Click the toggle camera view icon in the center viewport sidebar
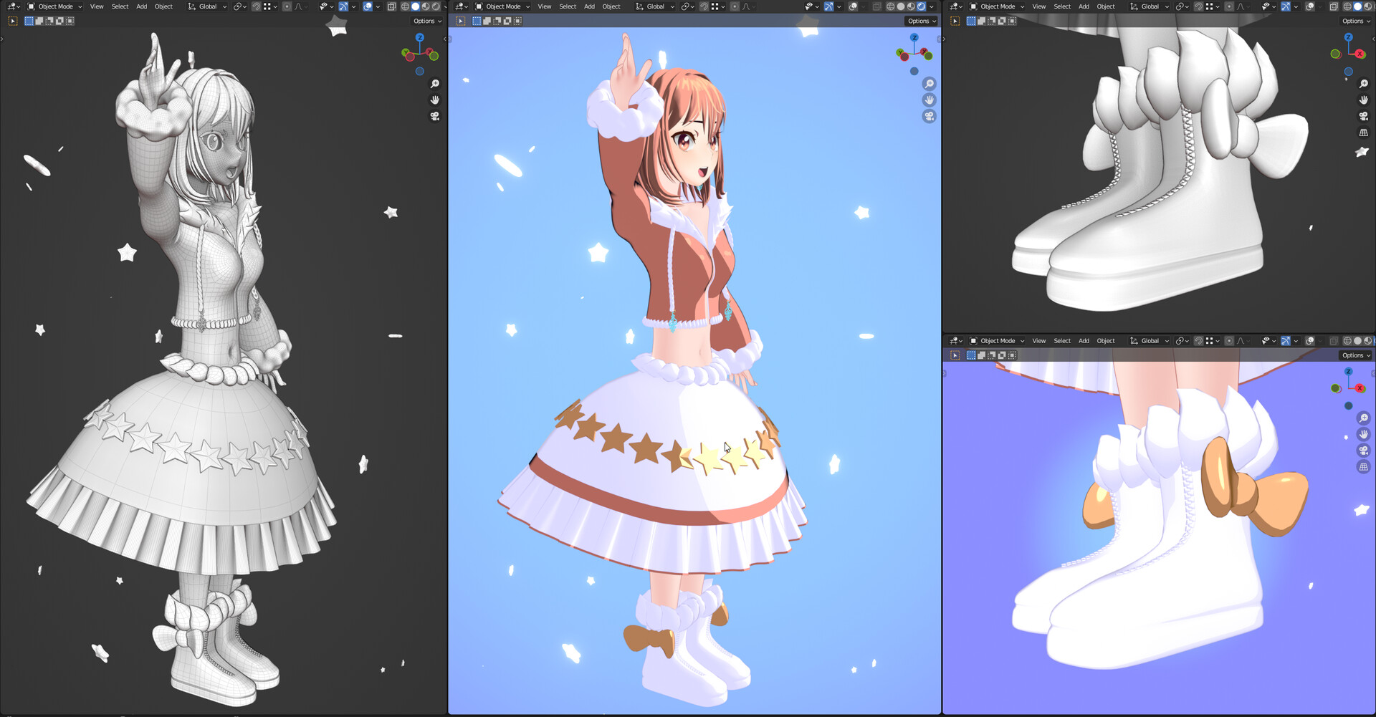 click(x=930, y=116)
